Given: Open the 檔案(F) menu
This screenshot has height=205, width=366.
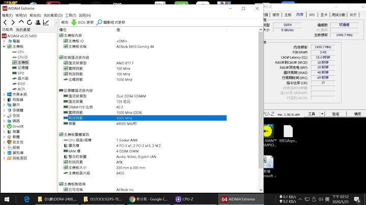Looking at the screenshot, I should [x=7, y=15].
